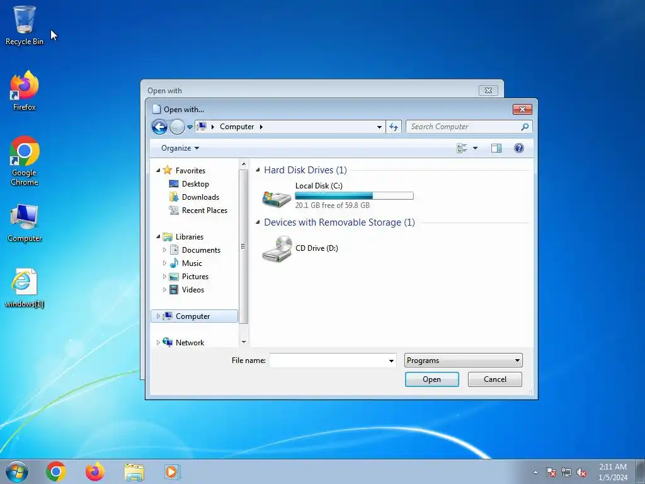Select the Local Disk (C:) drive
Screen dimensions: 645x484
pos(338,195)
